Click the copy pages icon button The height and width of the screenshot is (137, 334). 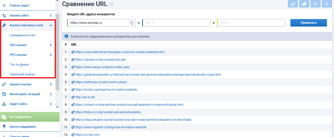coord(304,4)
